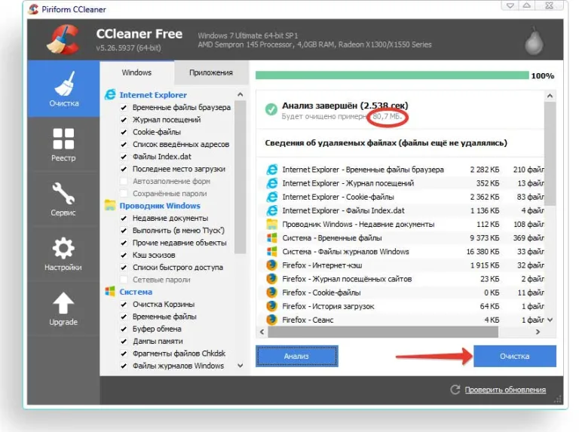Click folder icon in Недавние документы result row
The height and width of the screenshot is (432, 579).
(x=271, y=224)
